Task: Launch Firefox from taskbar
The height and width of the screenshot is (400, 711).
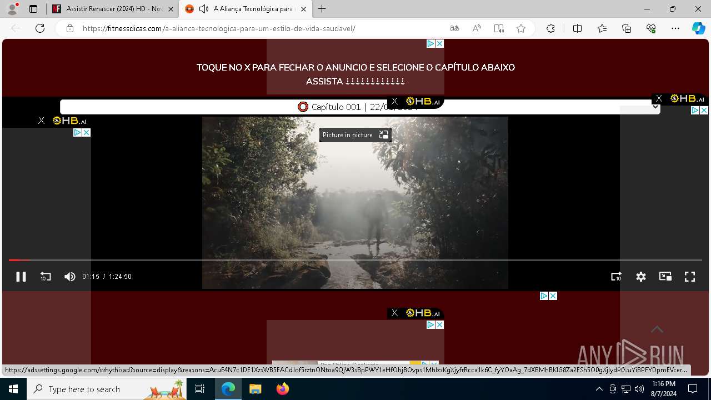Action: click(x=283, y=389)
